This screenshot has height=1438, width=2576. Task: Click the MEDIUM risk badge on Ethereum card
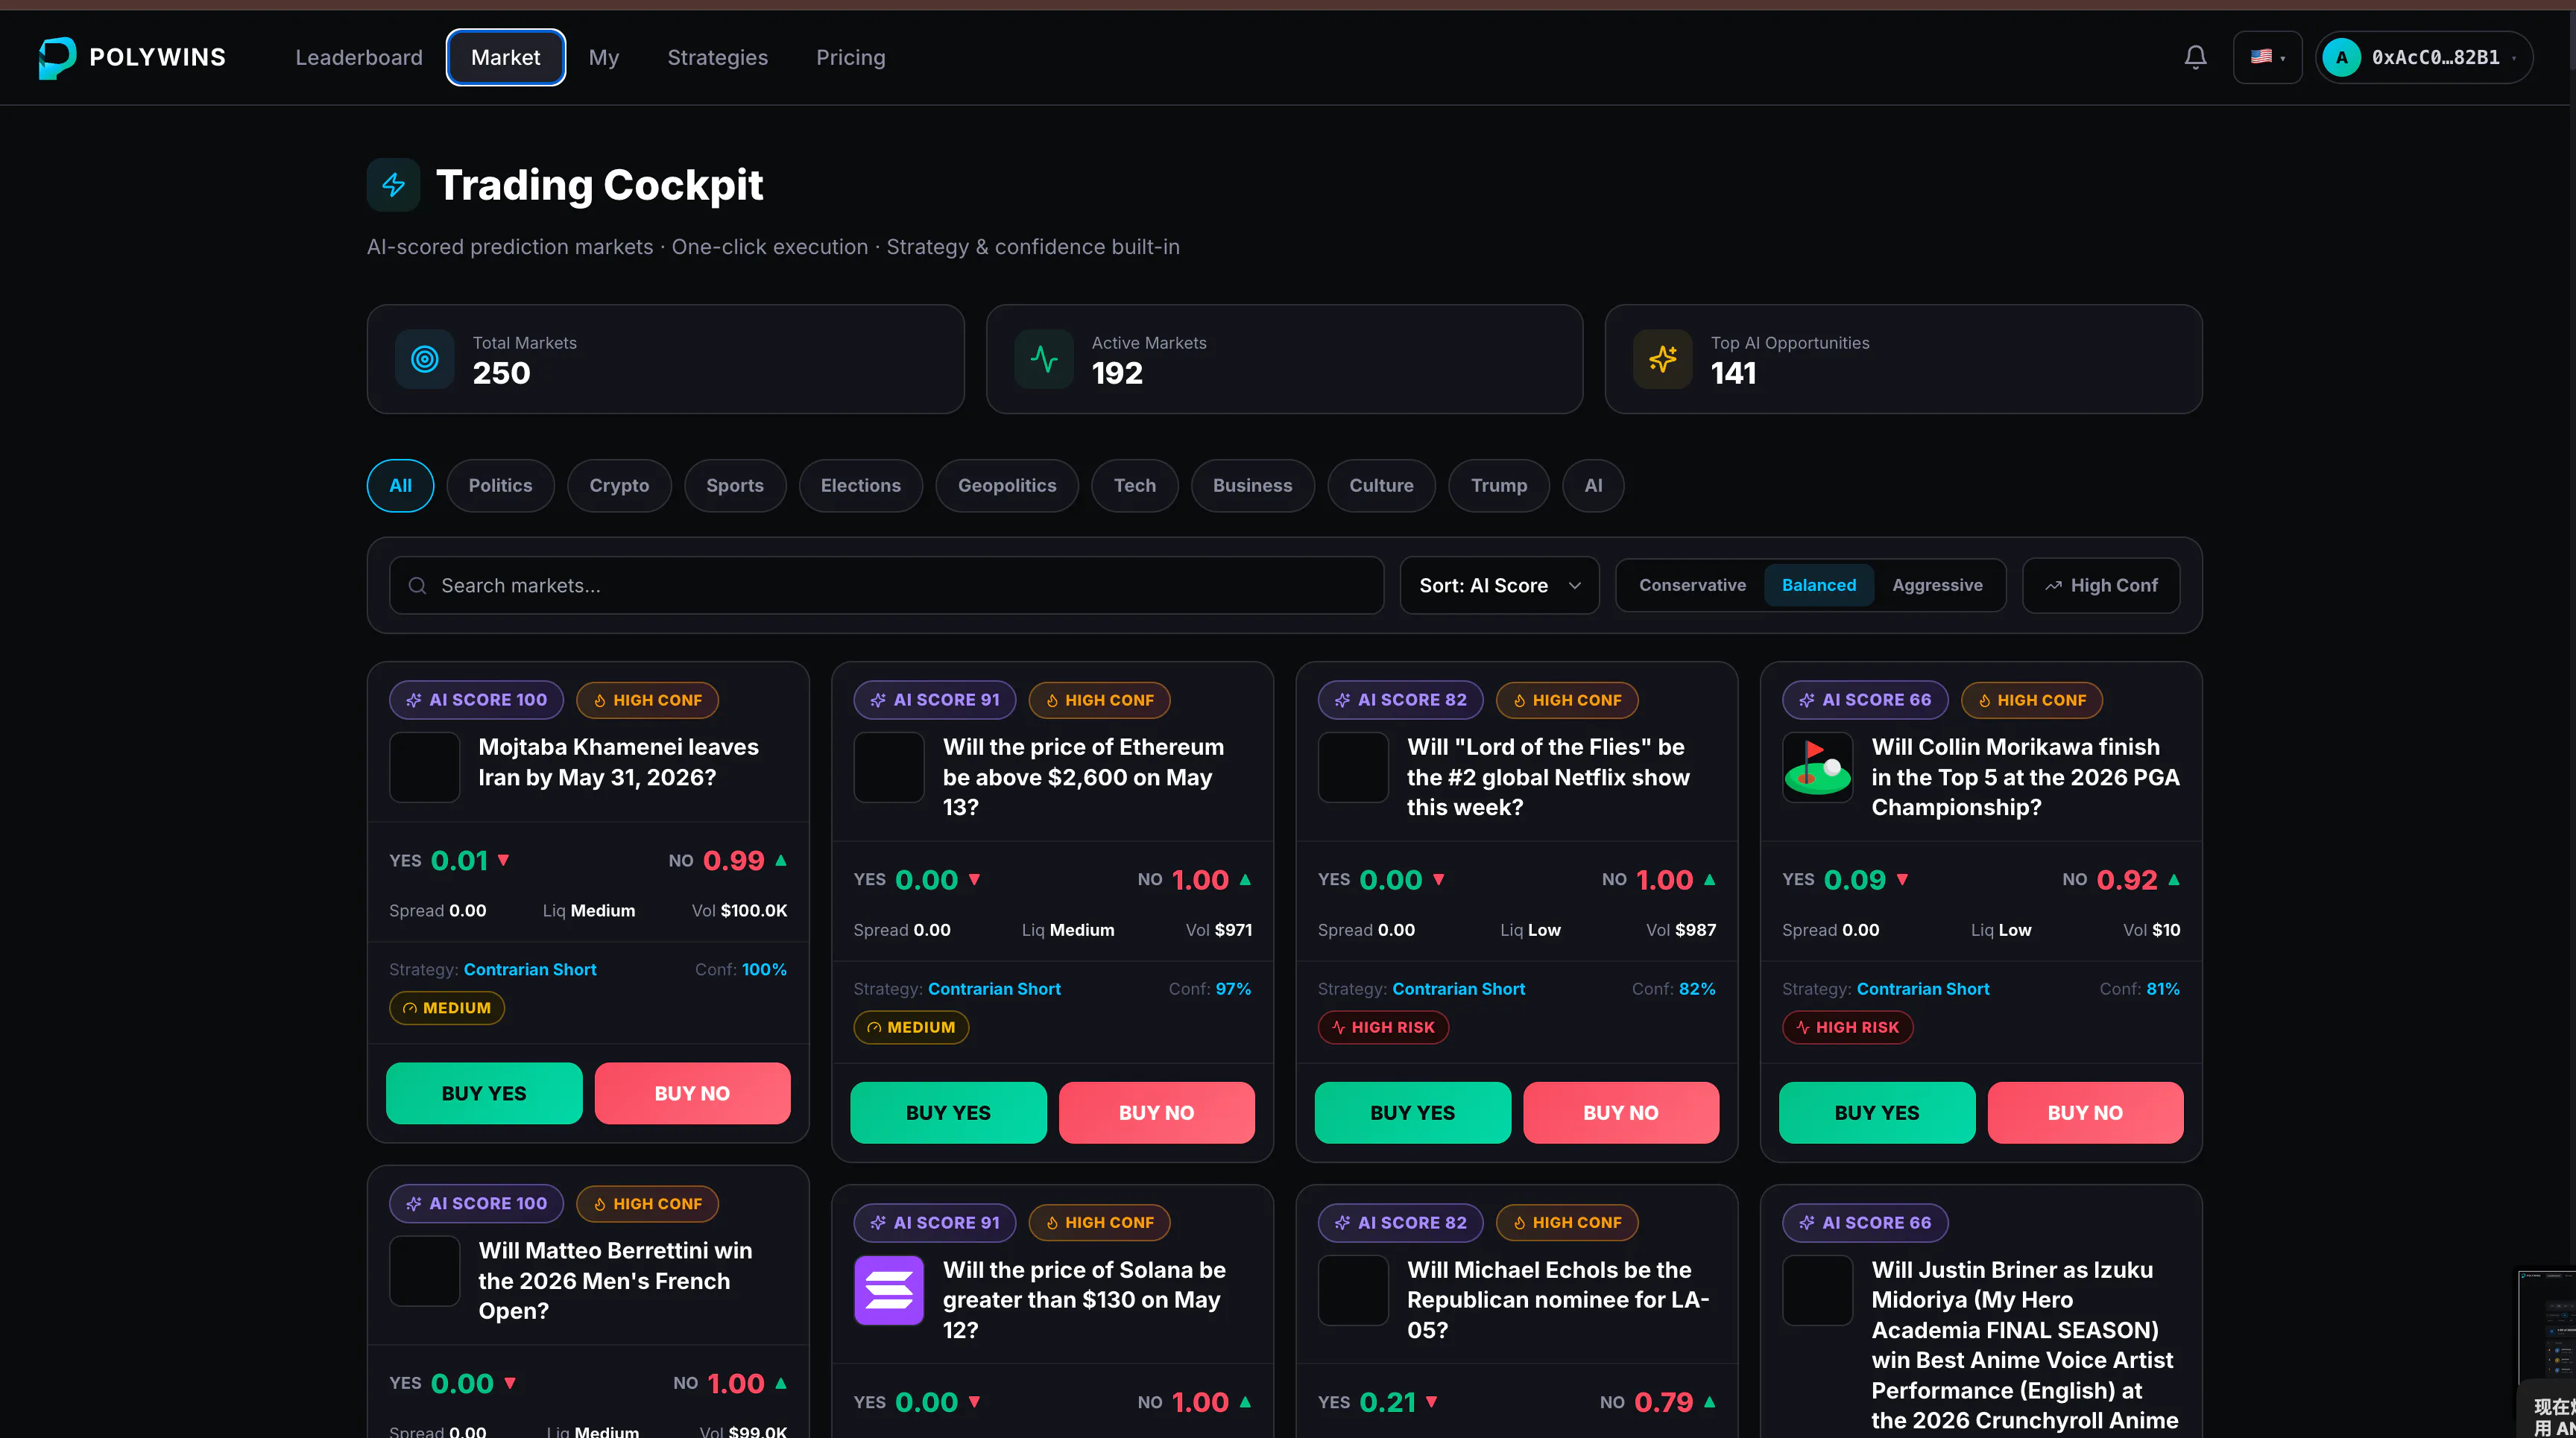coord(911,1027)
